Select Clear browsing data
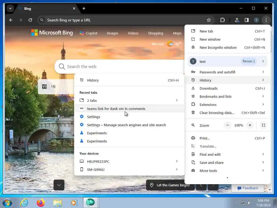Screen dimensions: 277x208 click(x=227, y=113)
